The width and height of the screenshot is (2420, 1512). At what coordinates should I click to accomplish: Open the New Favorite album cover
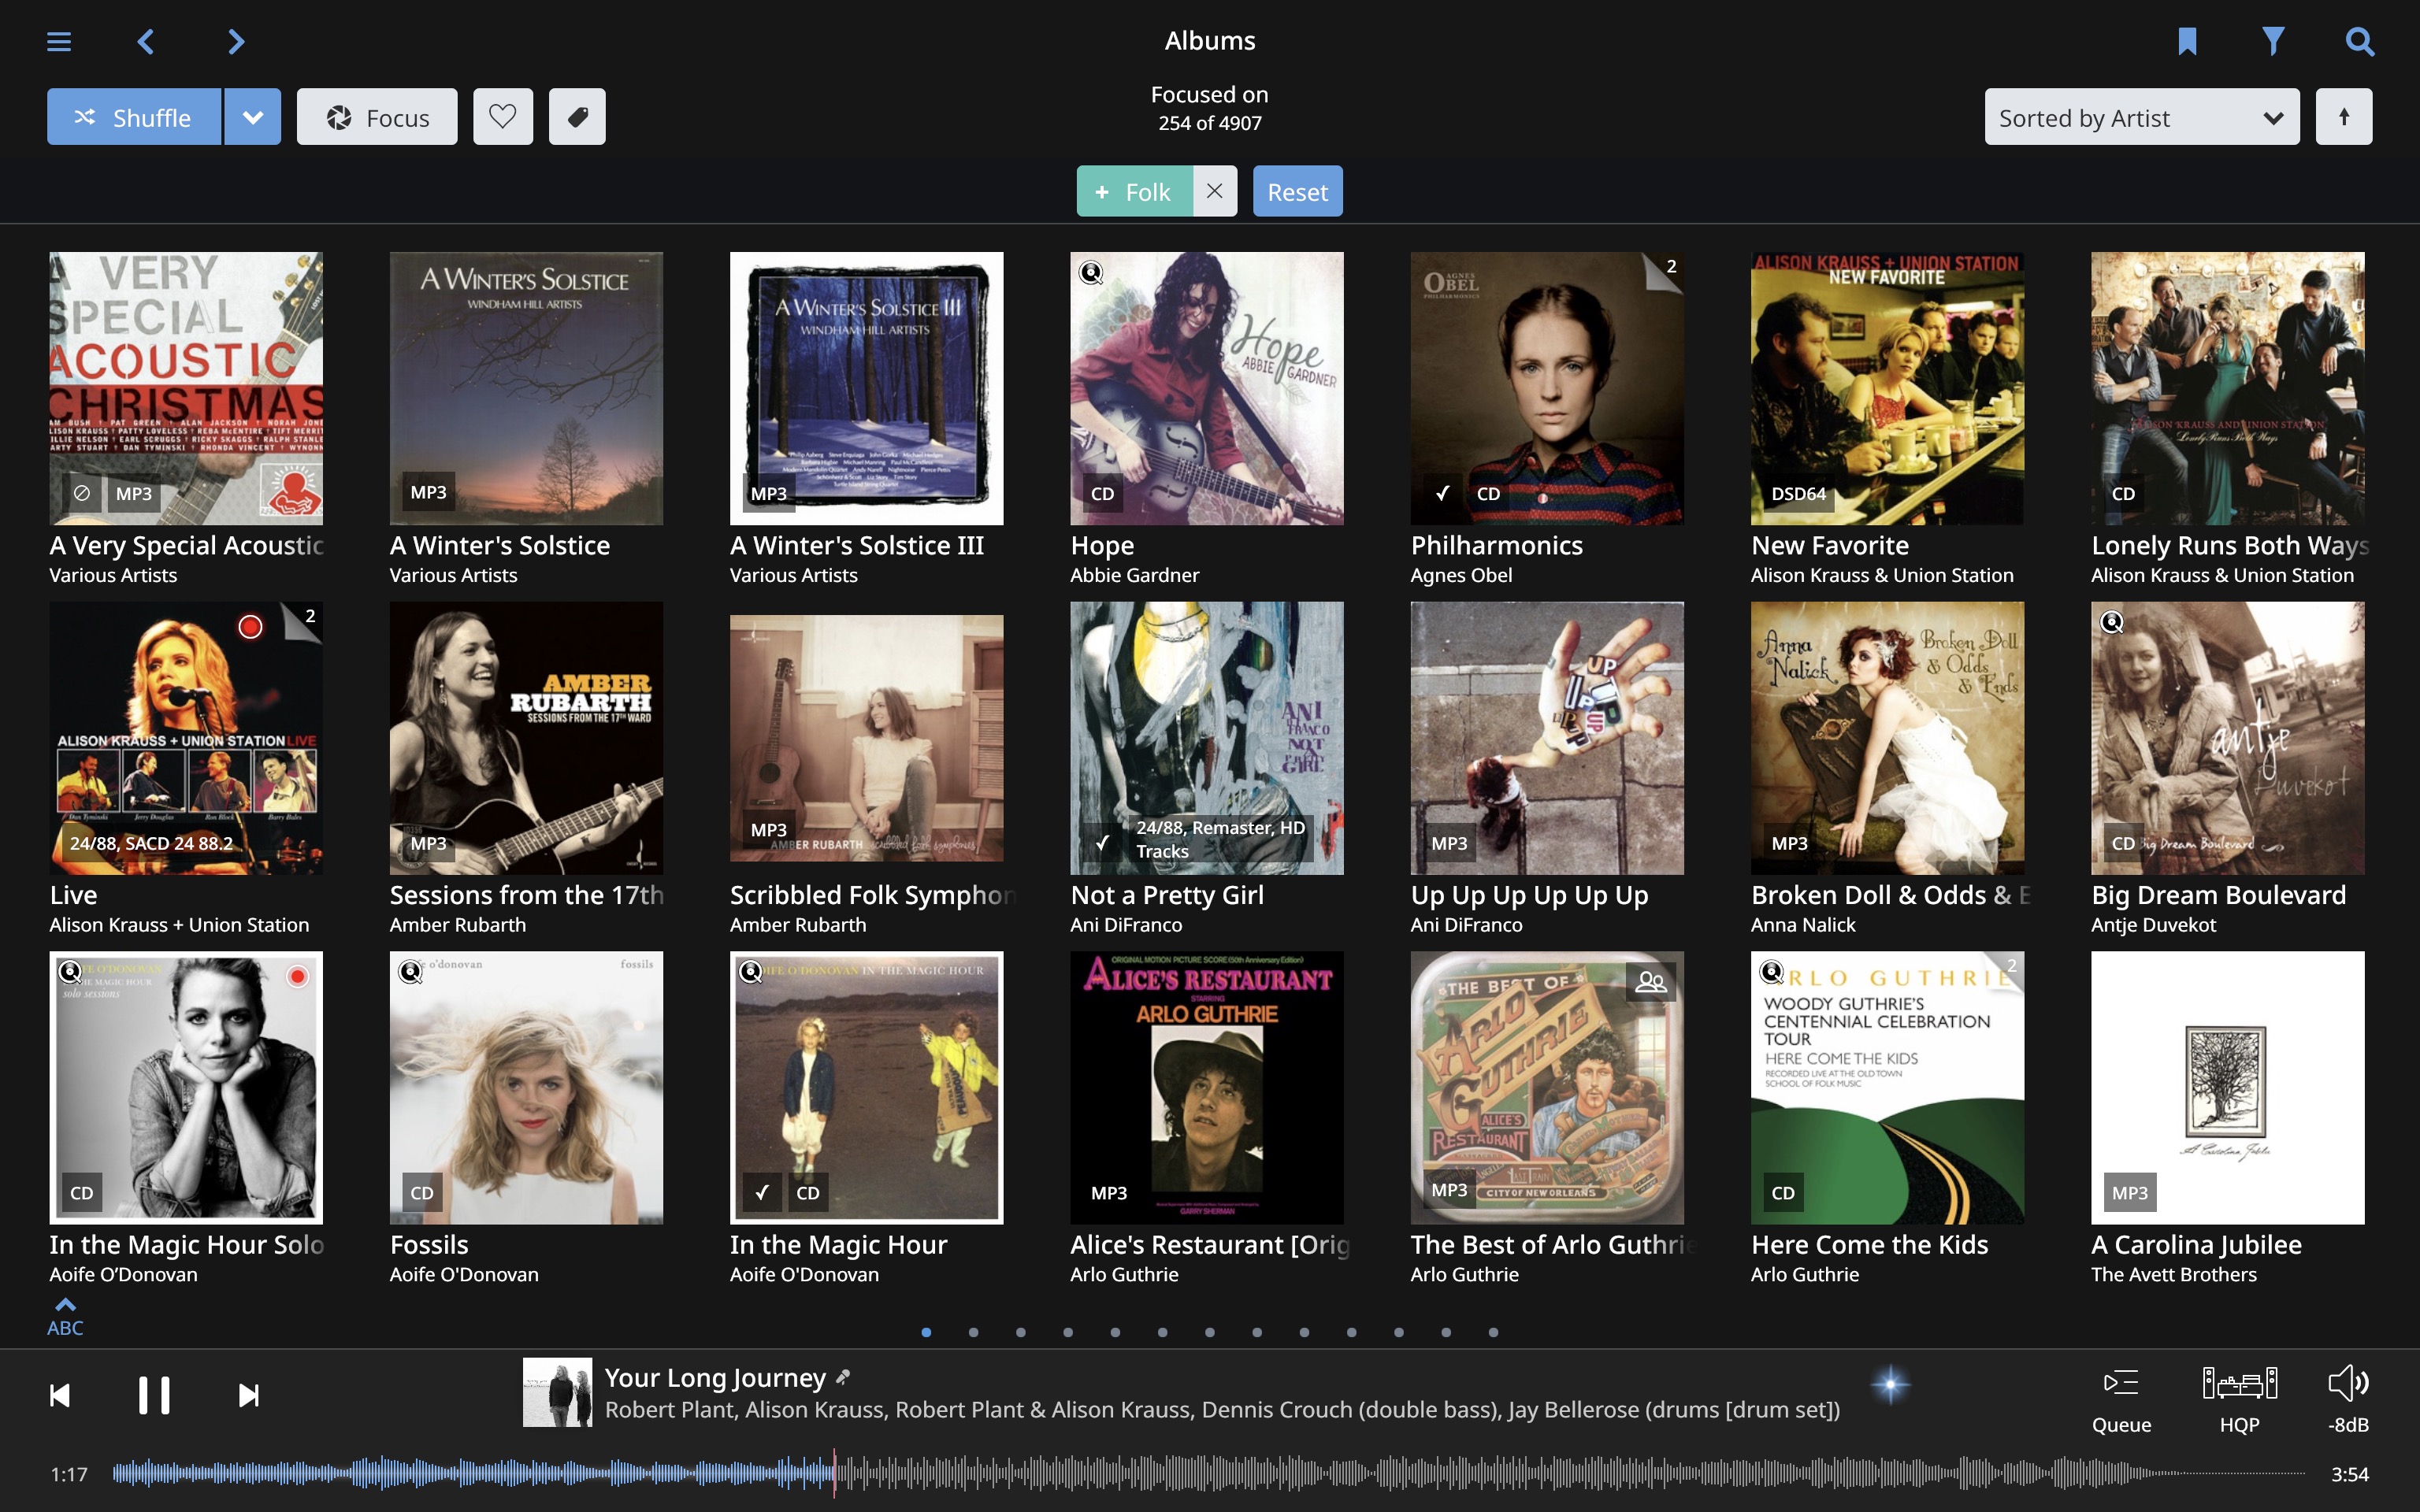(1887, 388)
